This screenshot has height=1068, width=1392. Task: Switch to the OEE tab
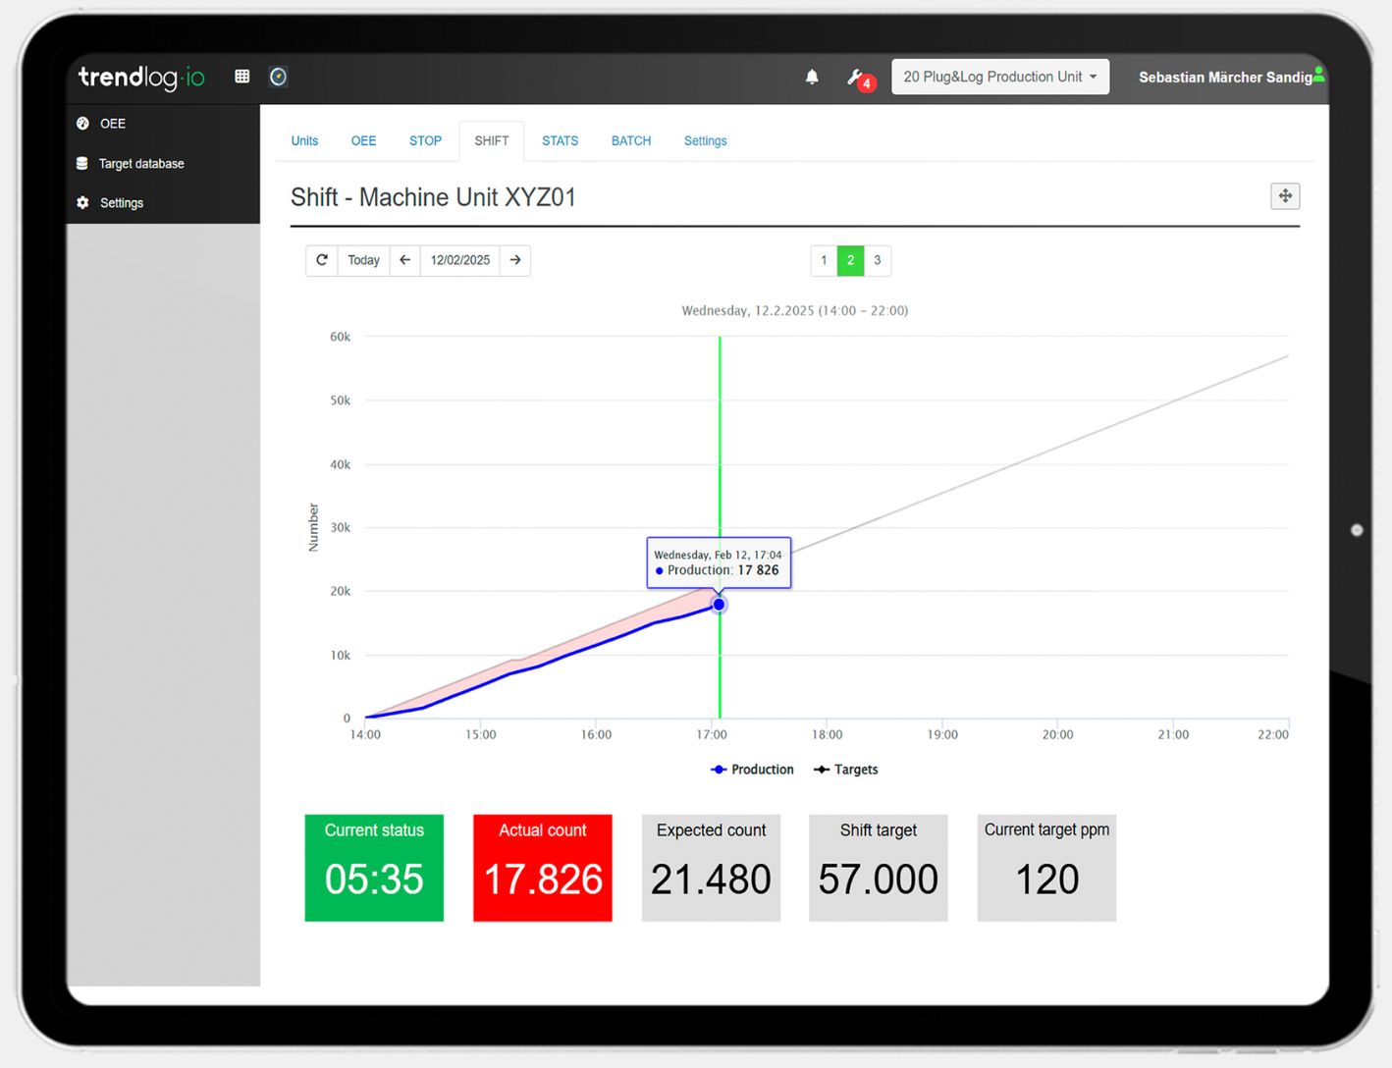pos(363,141)
